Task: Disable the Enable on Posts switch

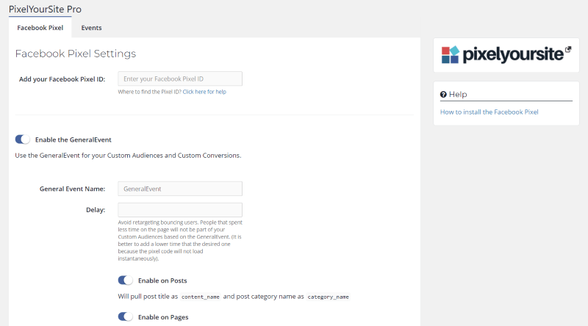Action: [x=126, y=280]
